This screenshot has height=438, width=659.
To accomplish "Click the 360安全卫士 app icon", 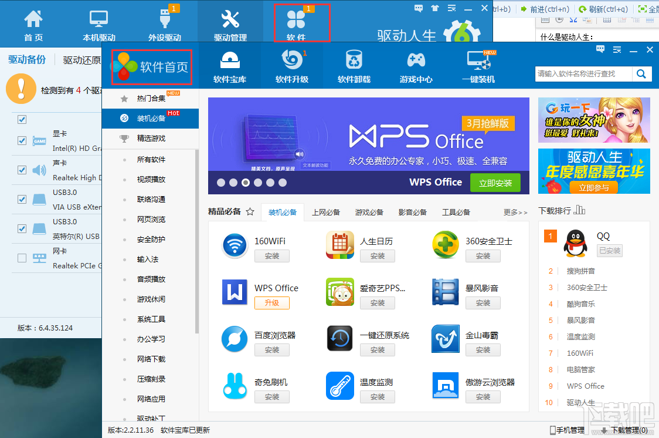I will point(446,245).
